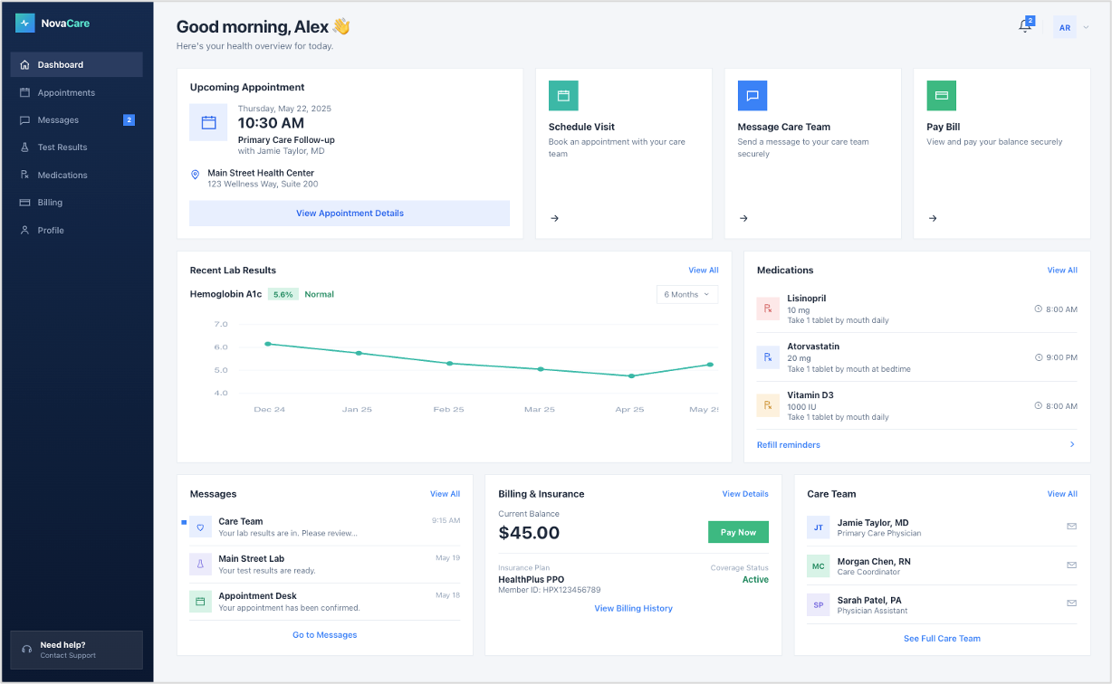Select the Apr 25 chart data point
1112x684 pixels.
631,375
